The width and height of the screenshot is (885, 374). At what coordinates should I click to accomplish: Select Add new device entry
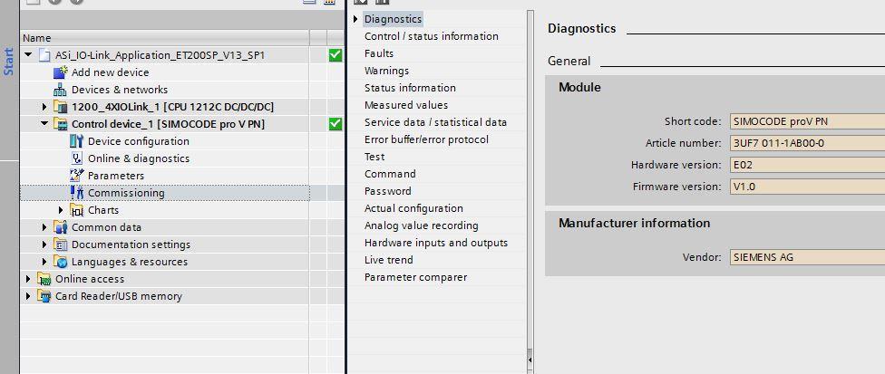click(110, 72)
